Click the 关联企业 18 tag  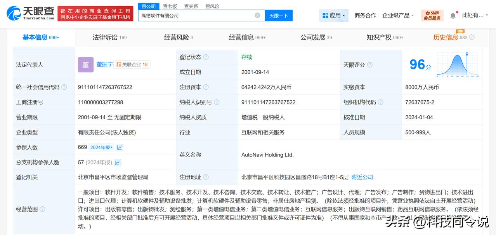[x=132, y=64]
